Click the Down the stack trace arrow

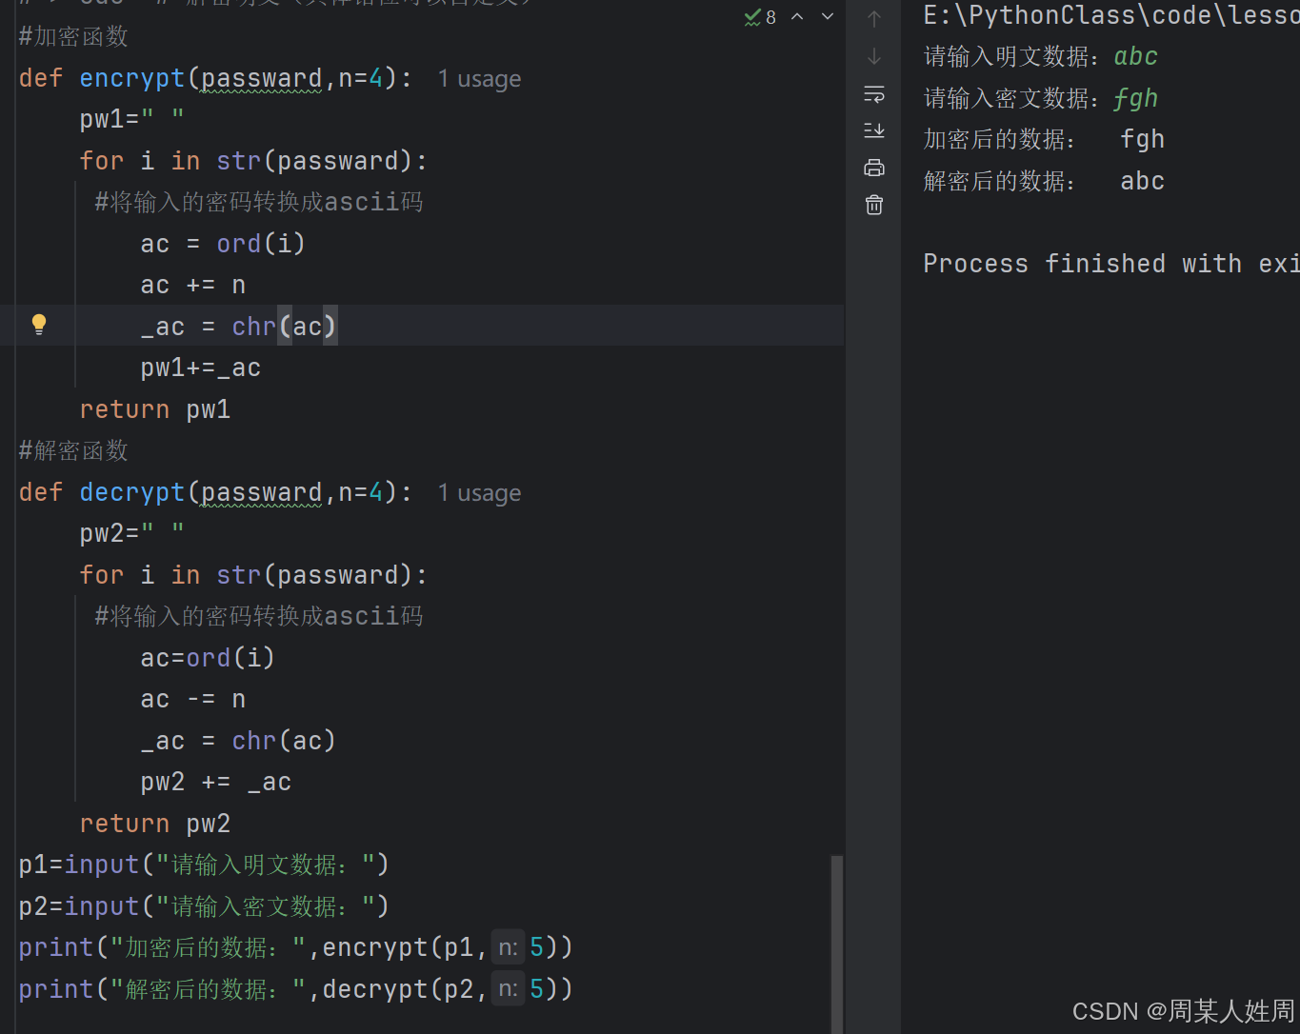[874, 56]
